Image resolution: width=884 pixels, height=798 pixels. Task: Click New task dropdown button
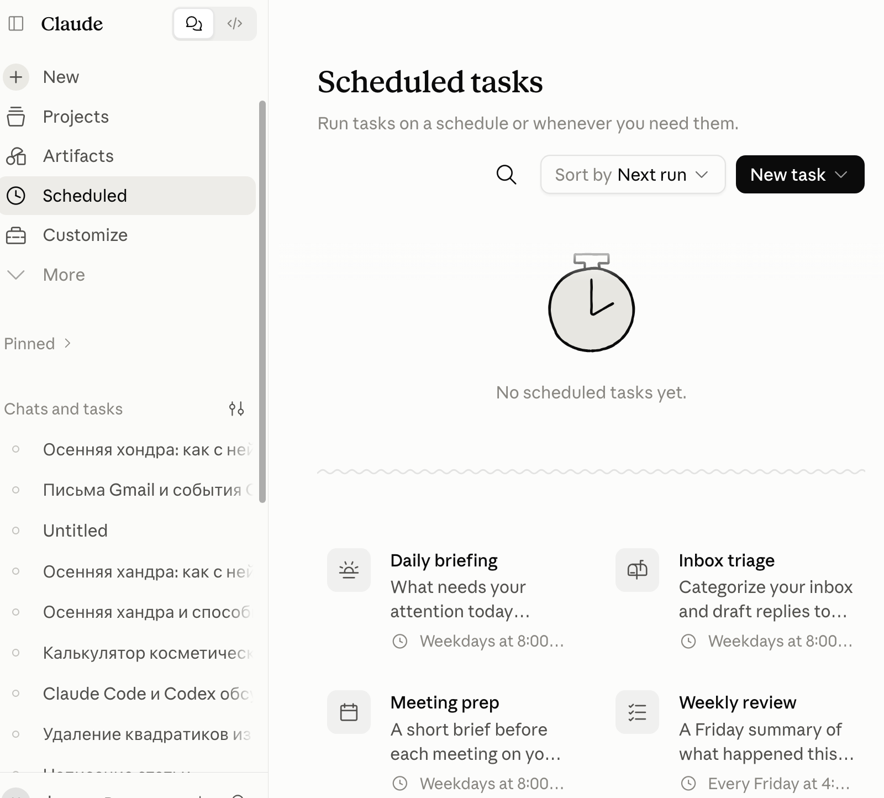coord(799,175)
